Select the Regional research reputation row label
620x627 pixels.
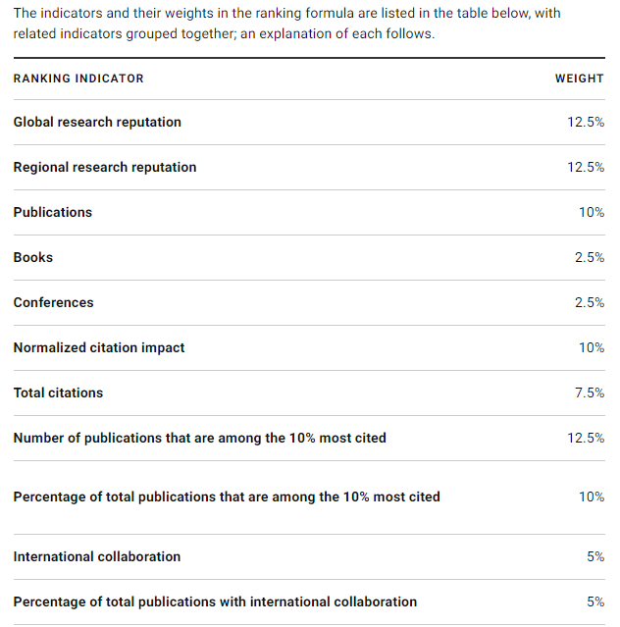105,168
